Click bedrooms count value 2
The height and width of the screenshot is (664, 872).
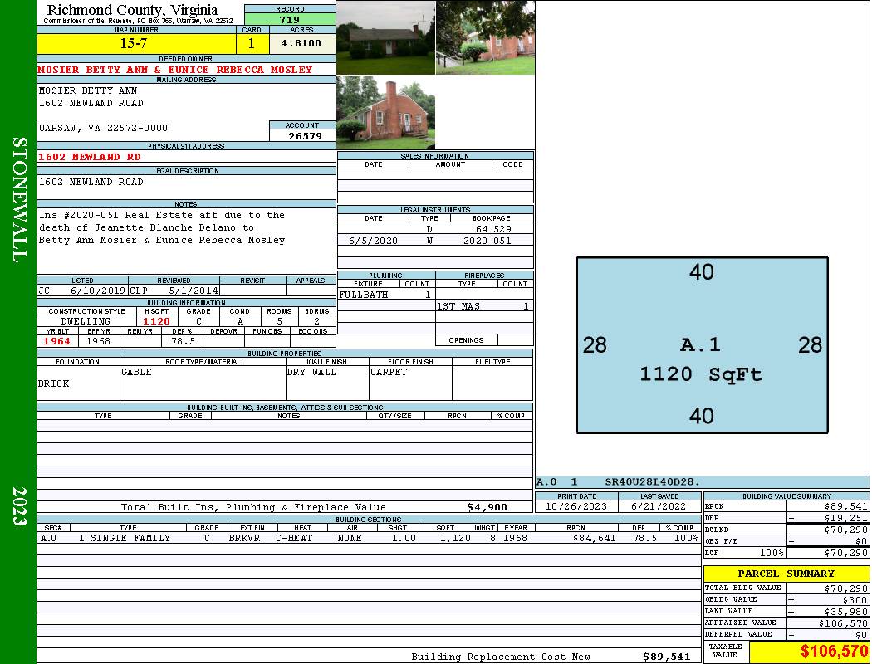[x=316, y=321]
